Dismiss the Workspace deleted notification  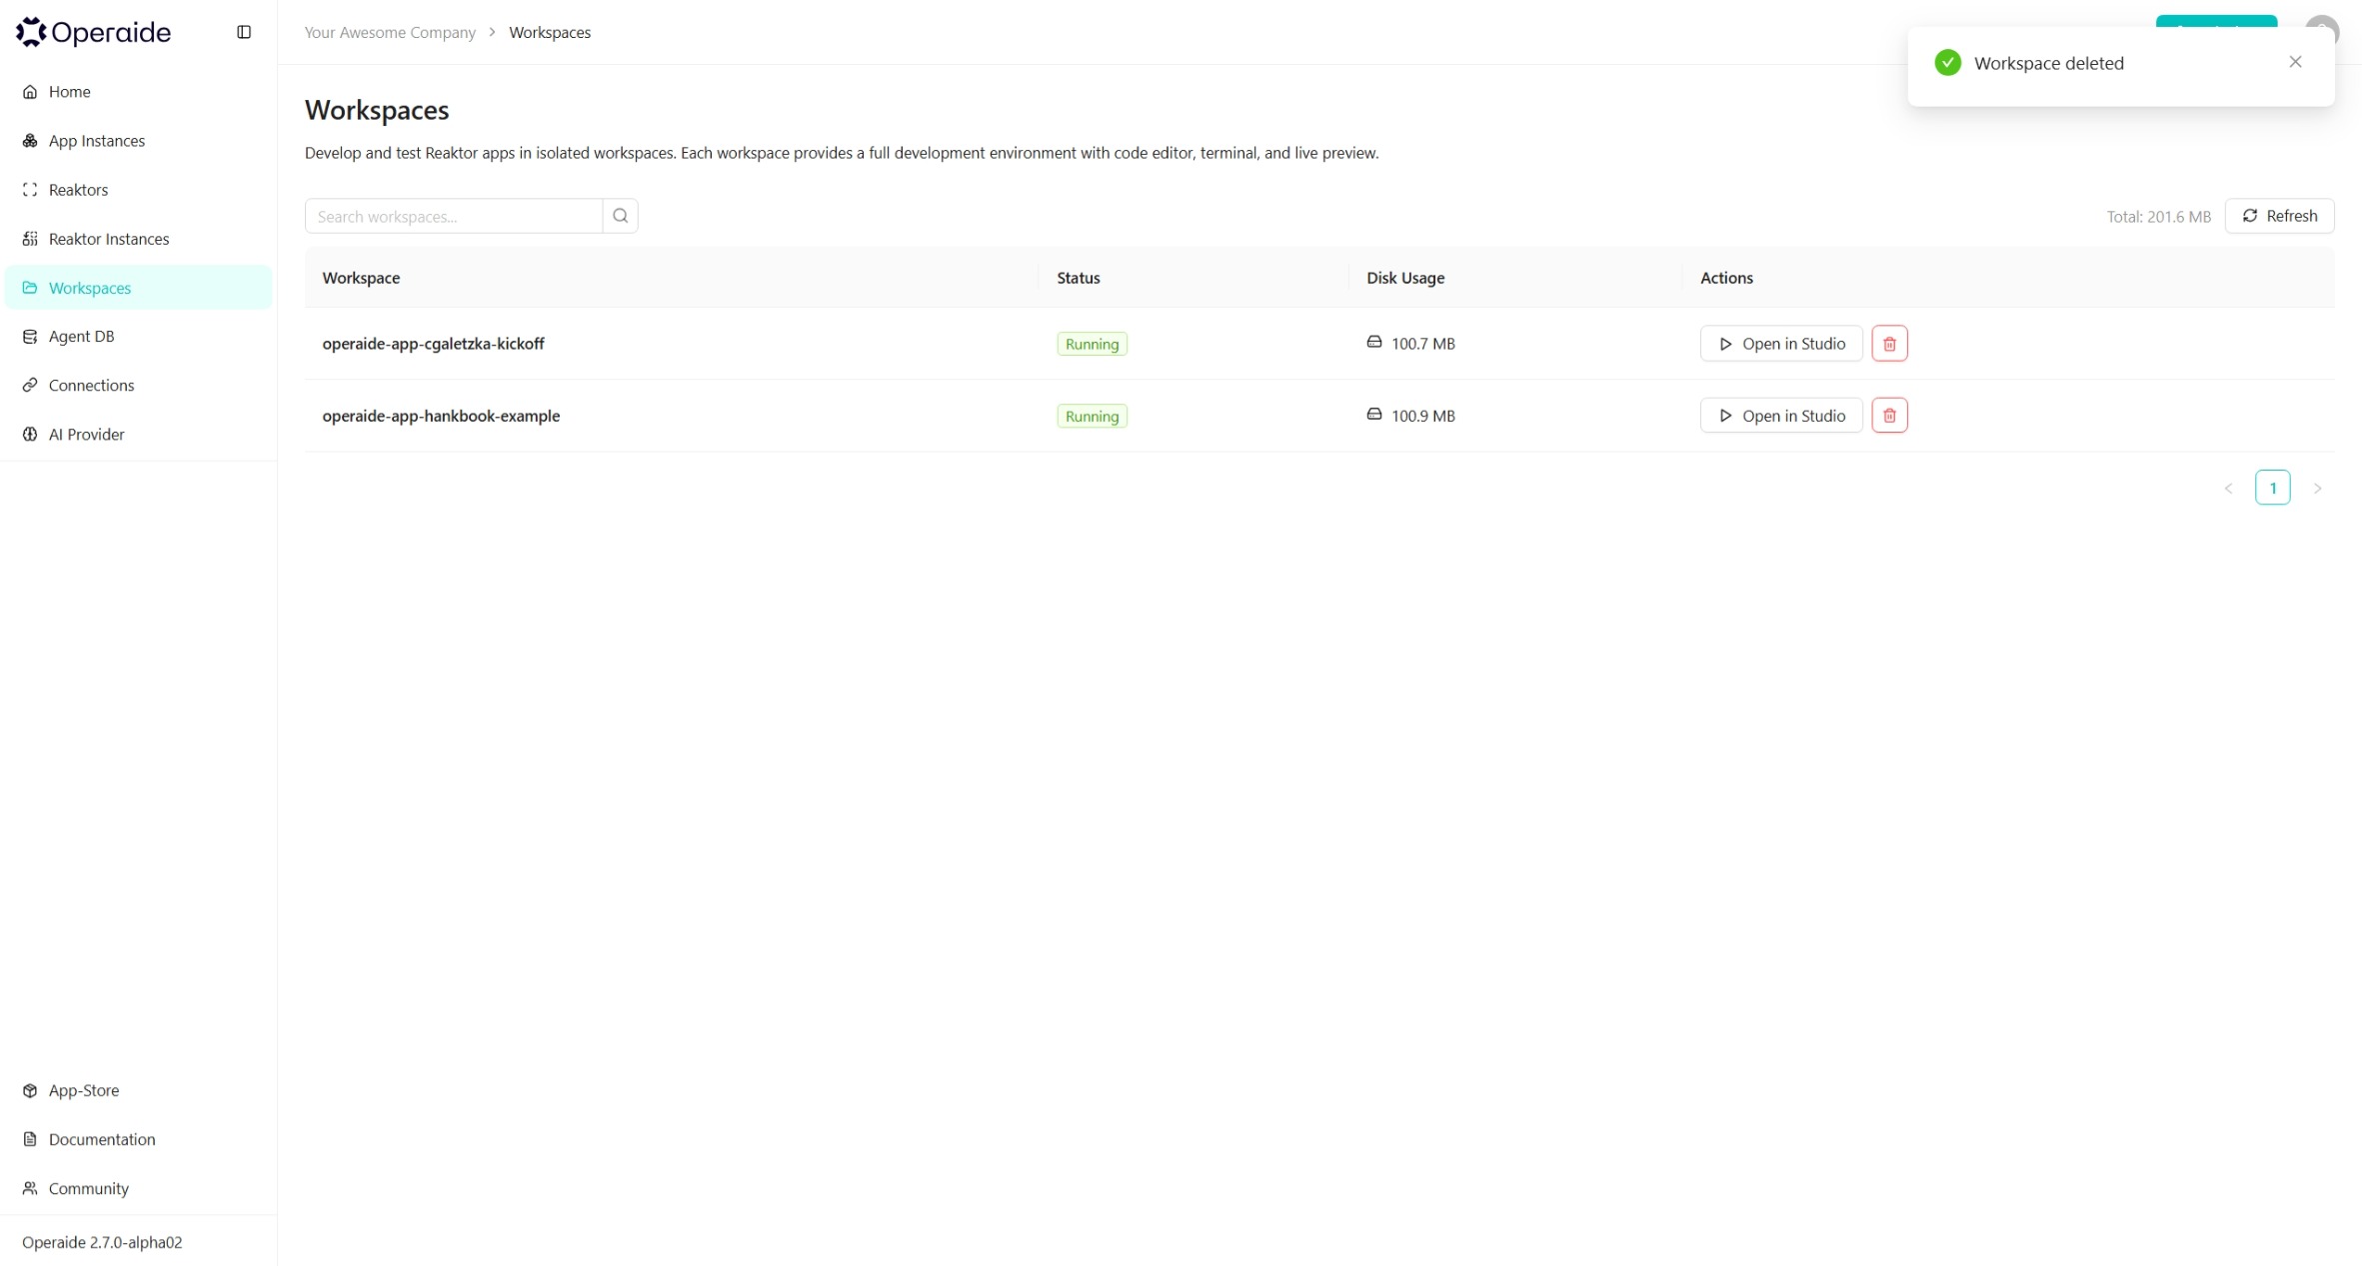click(2295, 62)
